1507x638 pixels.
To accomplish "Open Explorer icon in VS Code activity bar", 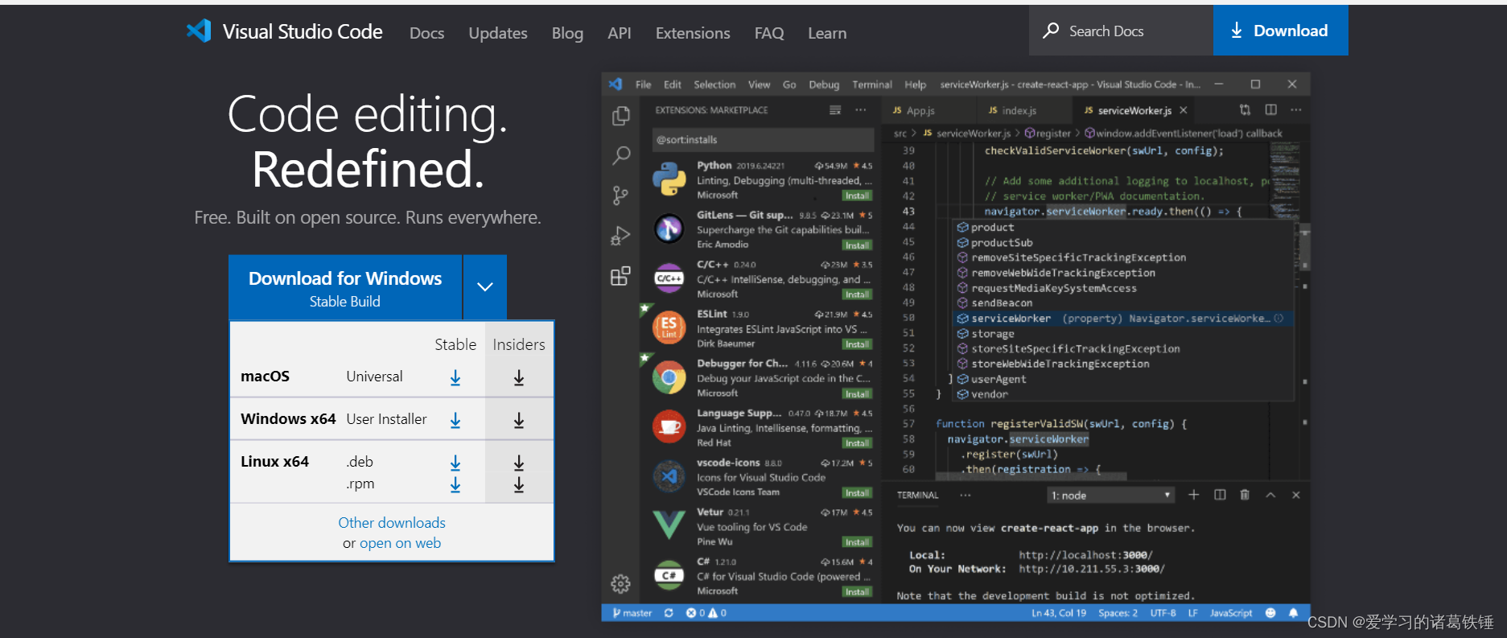I will [620, 116].
